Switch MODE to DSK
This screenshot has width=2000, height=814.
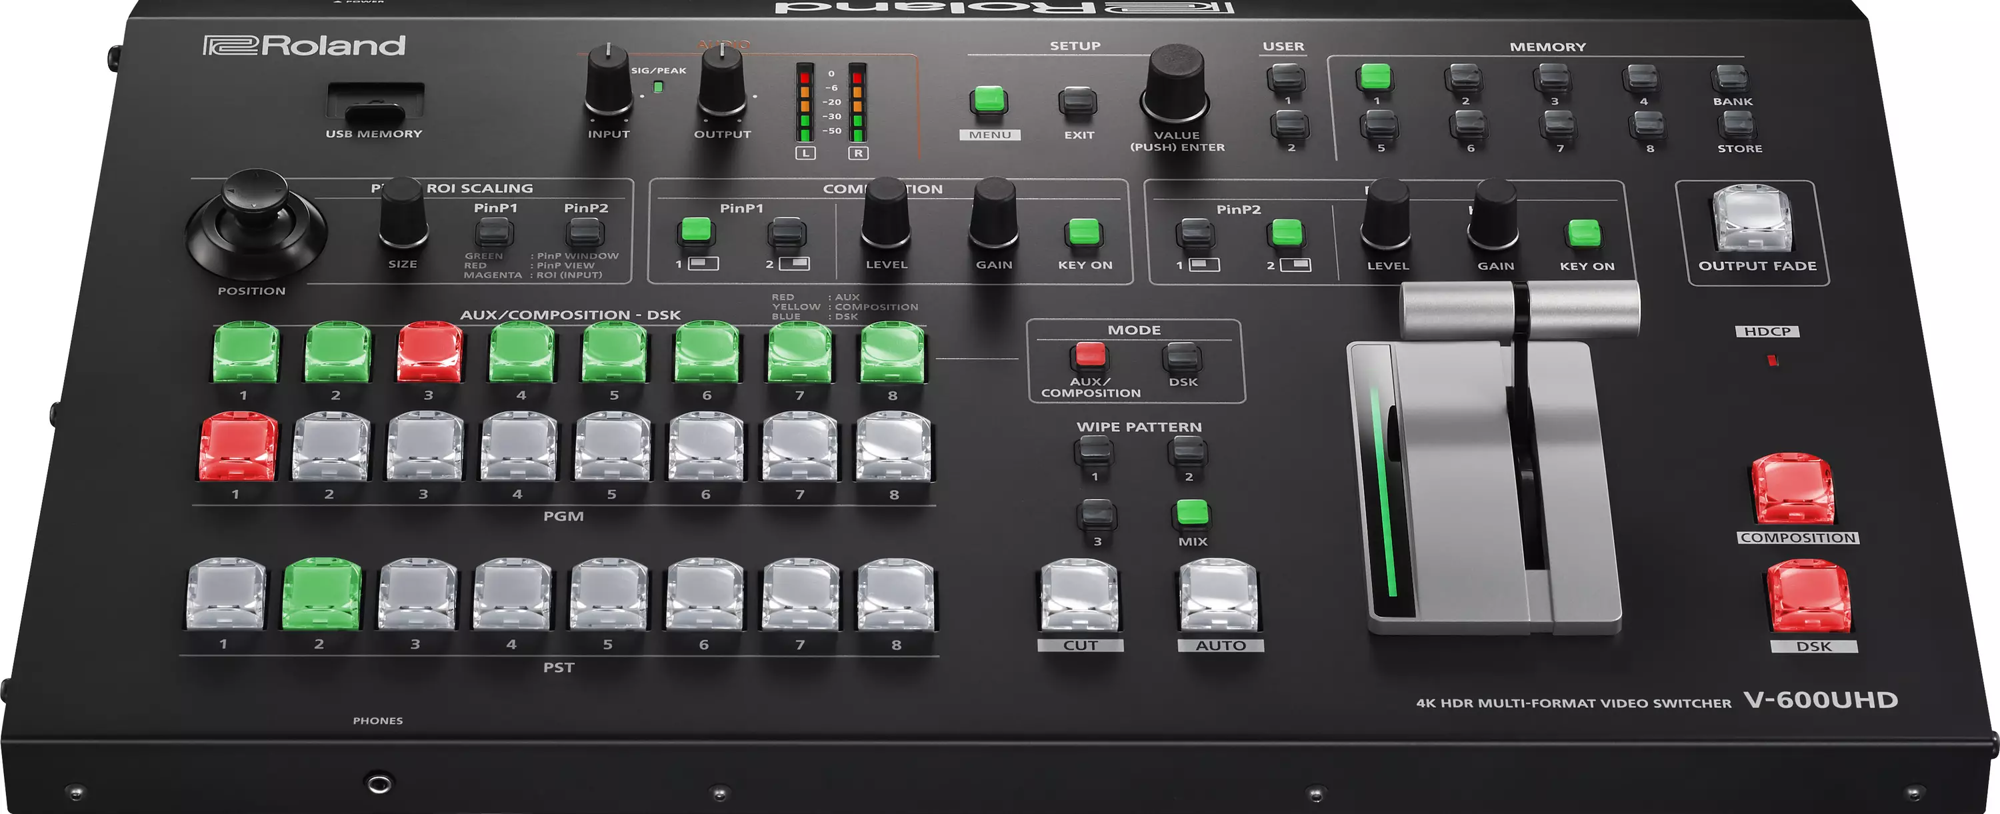click(x=1182, y=357)
